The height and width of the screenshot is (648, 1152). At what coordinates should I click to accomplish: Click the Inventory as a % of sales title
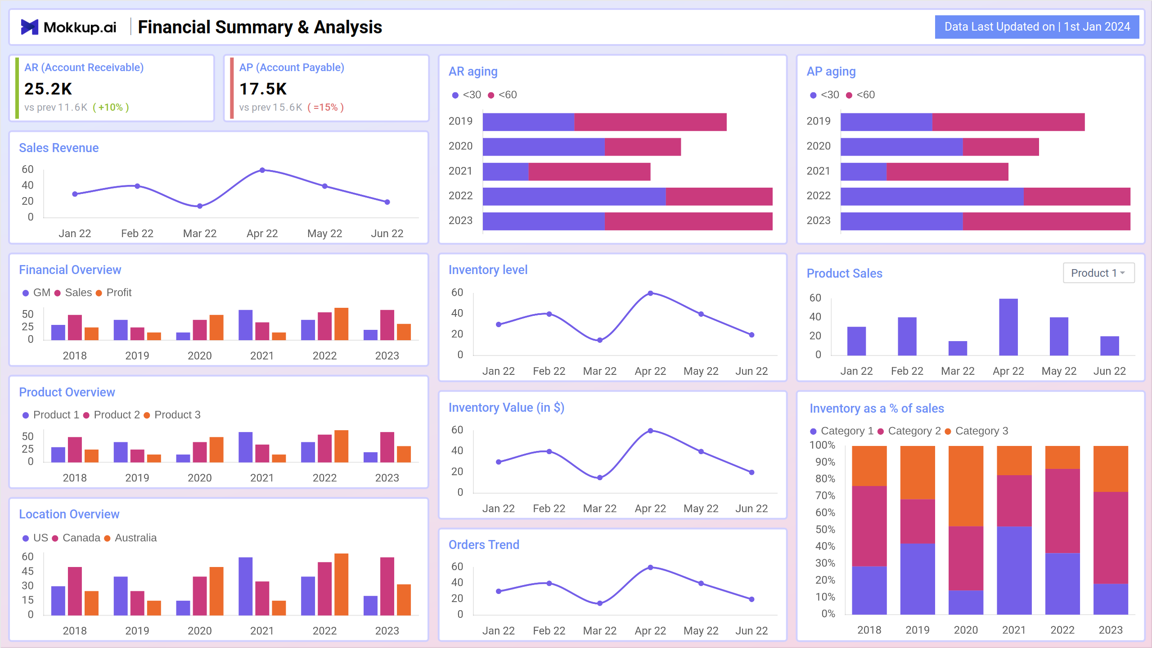click(877, 408)
